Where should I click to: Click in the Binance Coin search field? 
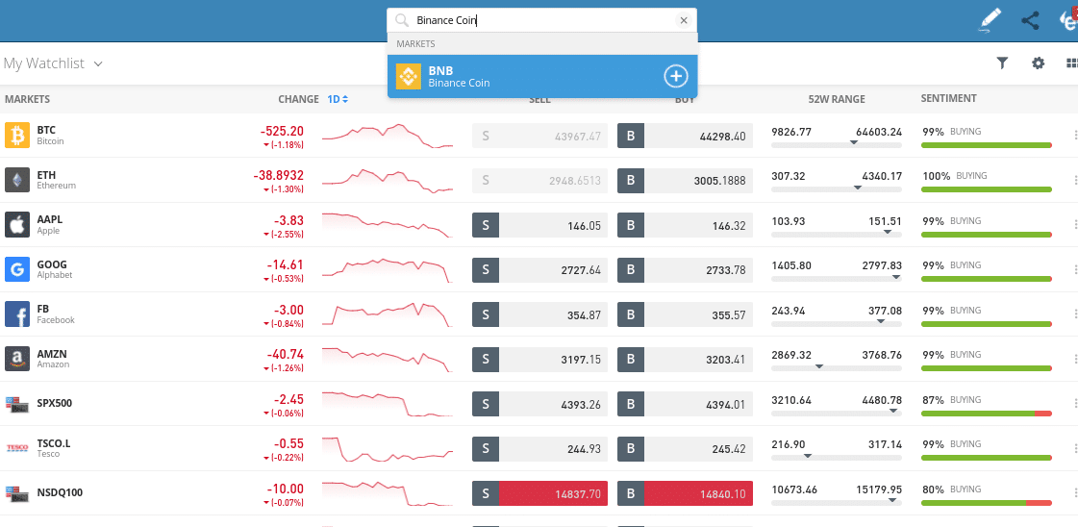tap(543, 20)
